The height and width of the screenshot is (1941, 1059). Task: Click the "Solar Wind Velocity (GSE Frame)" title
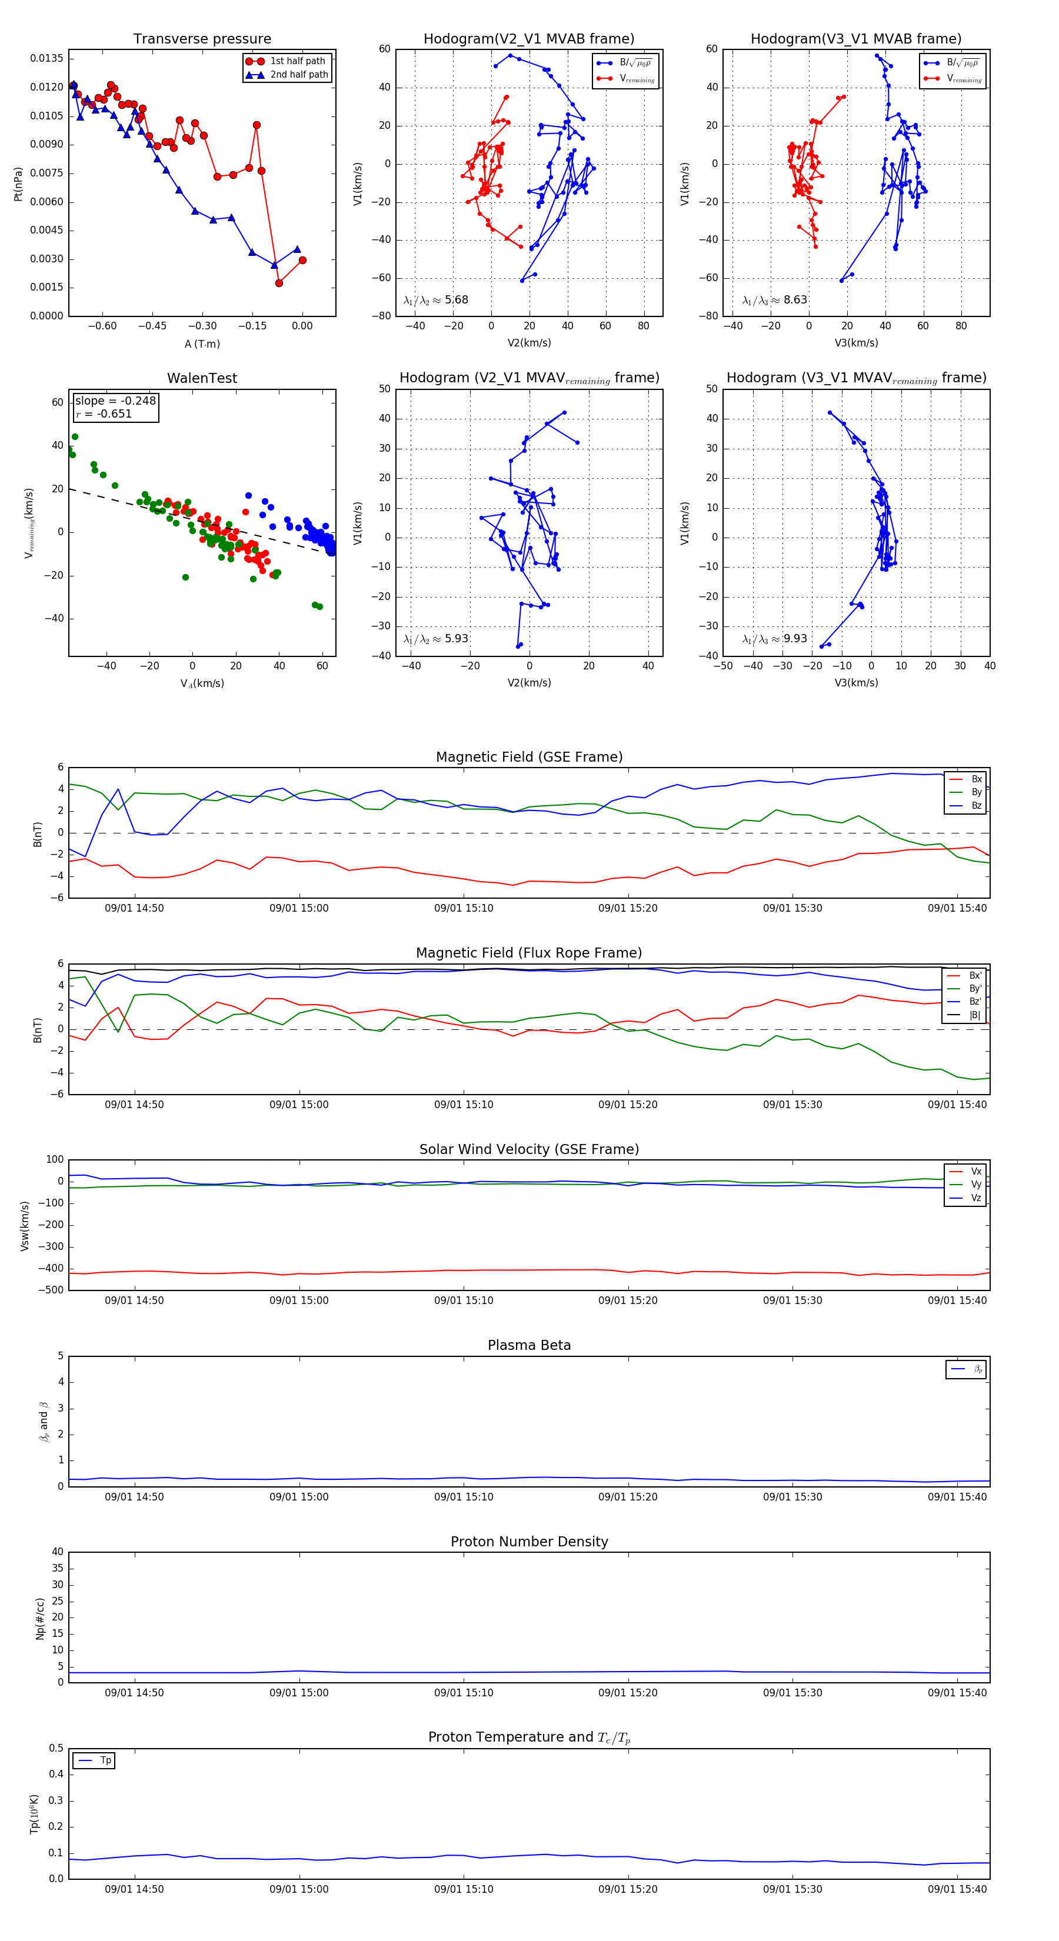point(529,1149)
